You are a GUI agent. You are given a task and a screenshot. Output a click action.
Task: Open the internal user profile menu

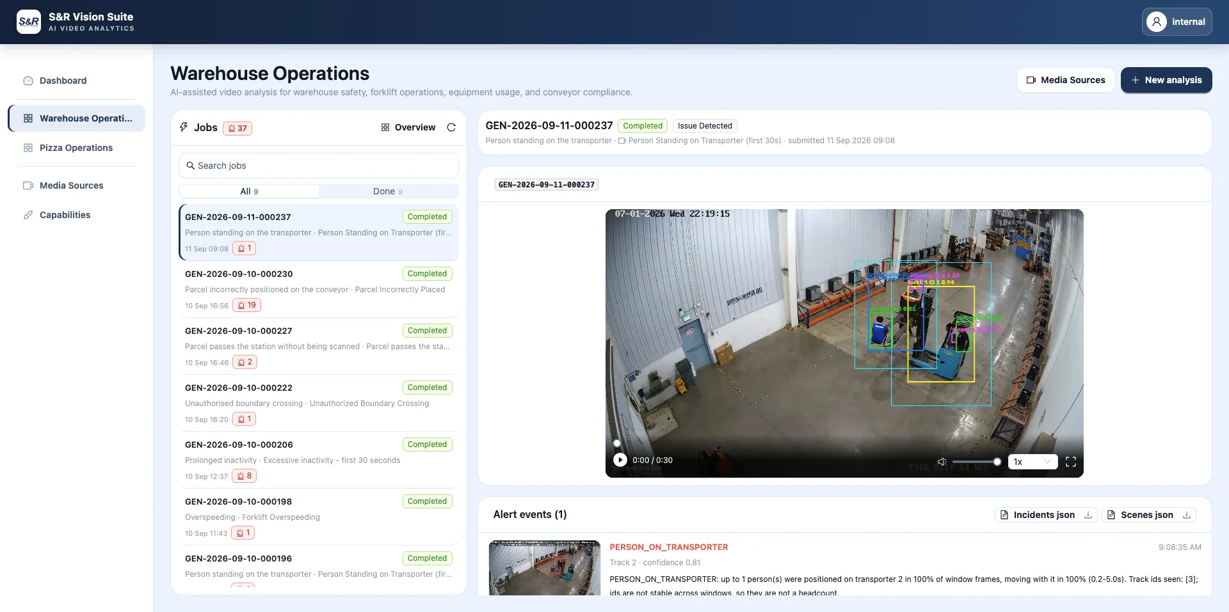click(1177, 22)
